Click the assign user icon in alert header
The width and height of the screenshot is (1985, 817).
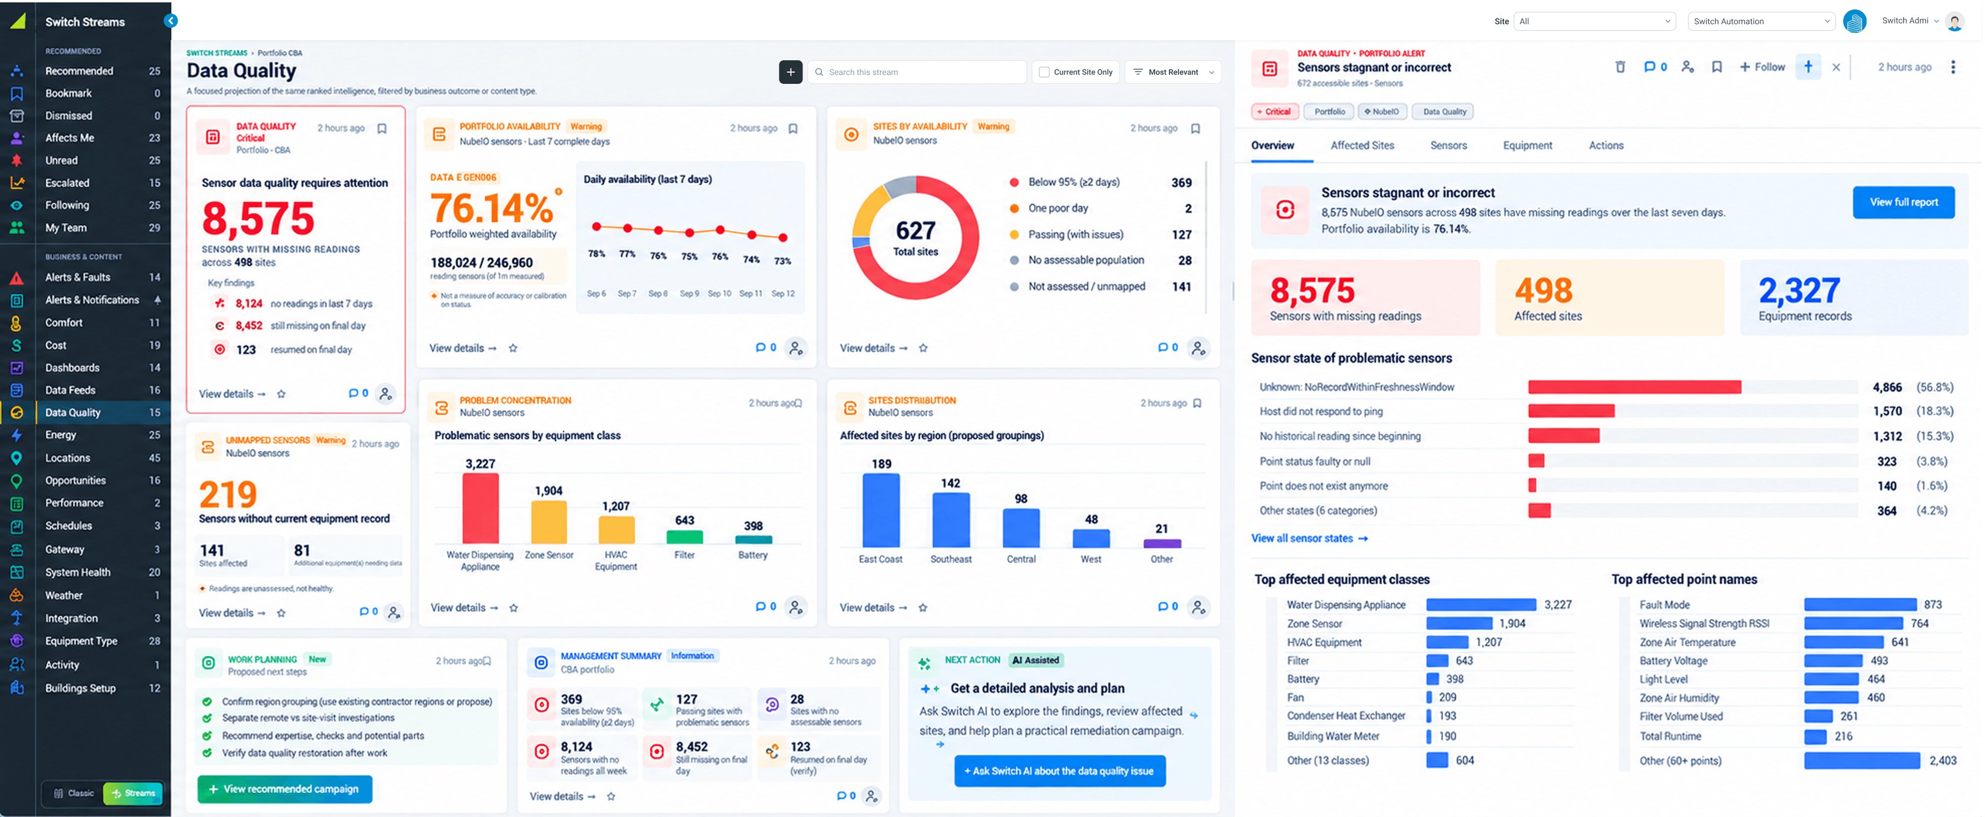1688,67
